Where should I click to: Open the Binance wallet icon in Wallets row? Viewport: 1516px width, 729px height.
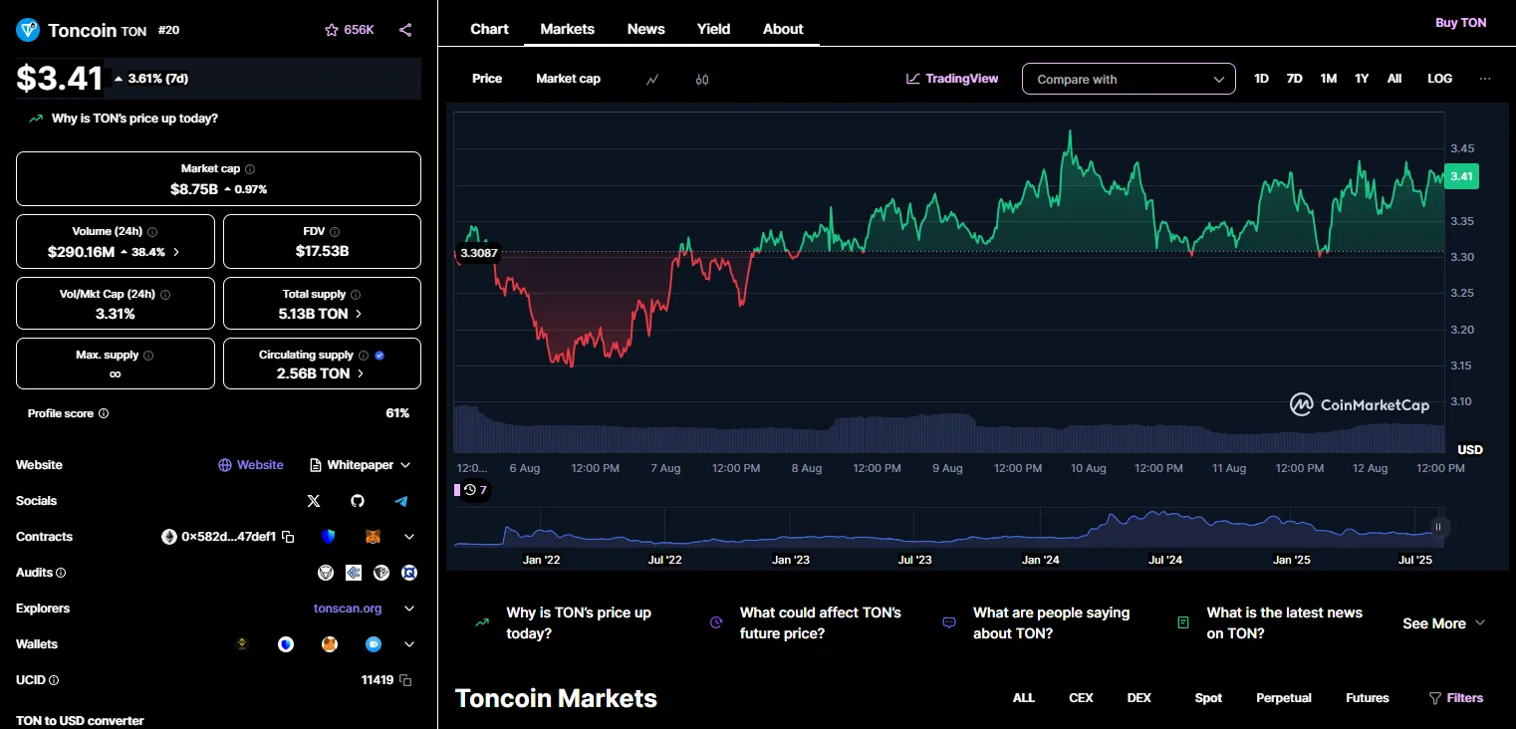pyautogui.click(x=241, y=644)
